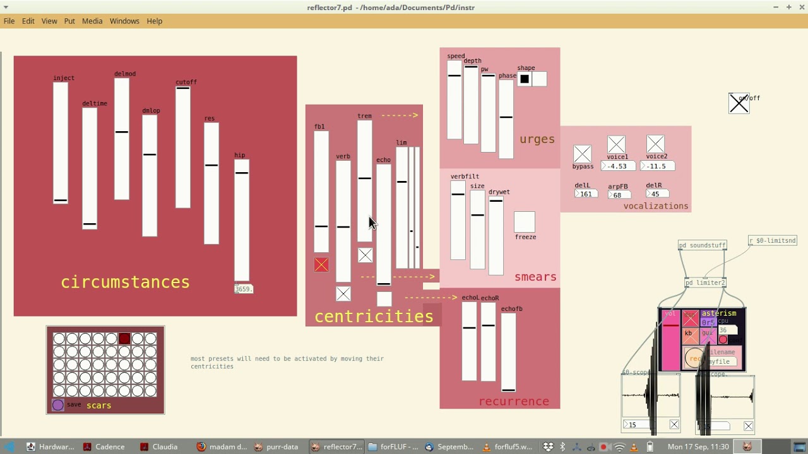Open the Help menu
The image size is (808, 454).
pyautogui.click(x=155, y=21)
